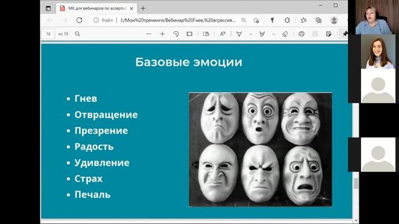Viewport: 399px width, 224px height.
Task: Click the 'Печаль' bullet text
Action: click(x=92, y=195)
